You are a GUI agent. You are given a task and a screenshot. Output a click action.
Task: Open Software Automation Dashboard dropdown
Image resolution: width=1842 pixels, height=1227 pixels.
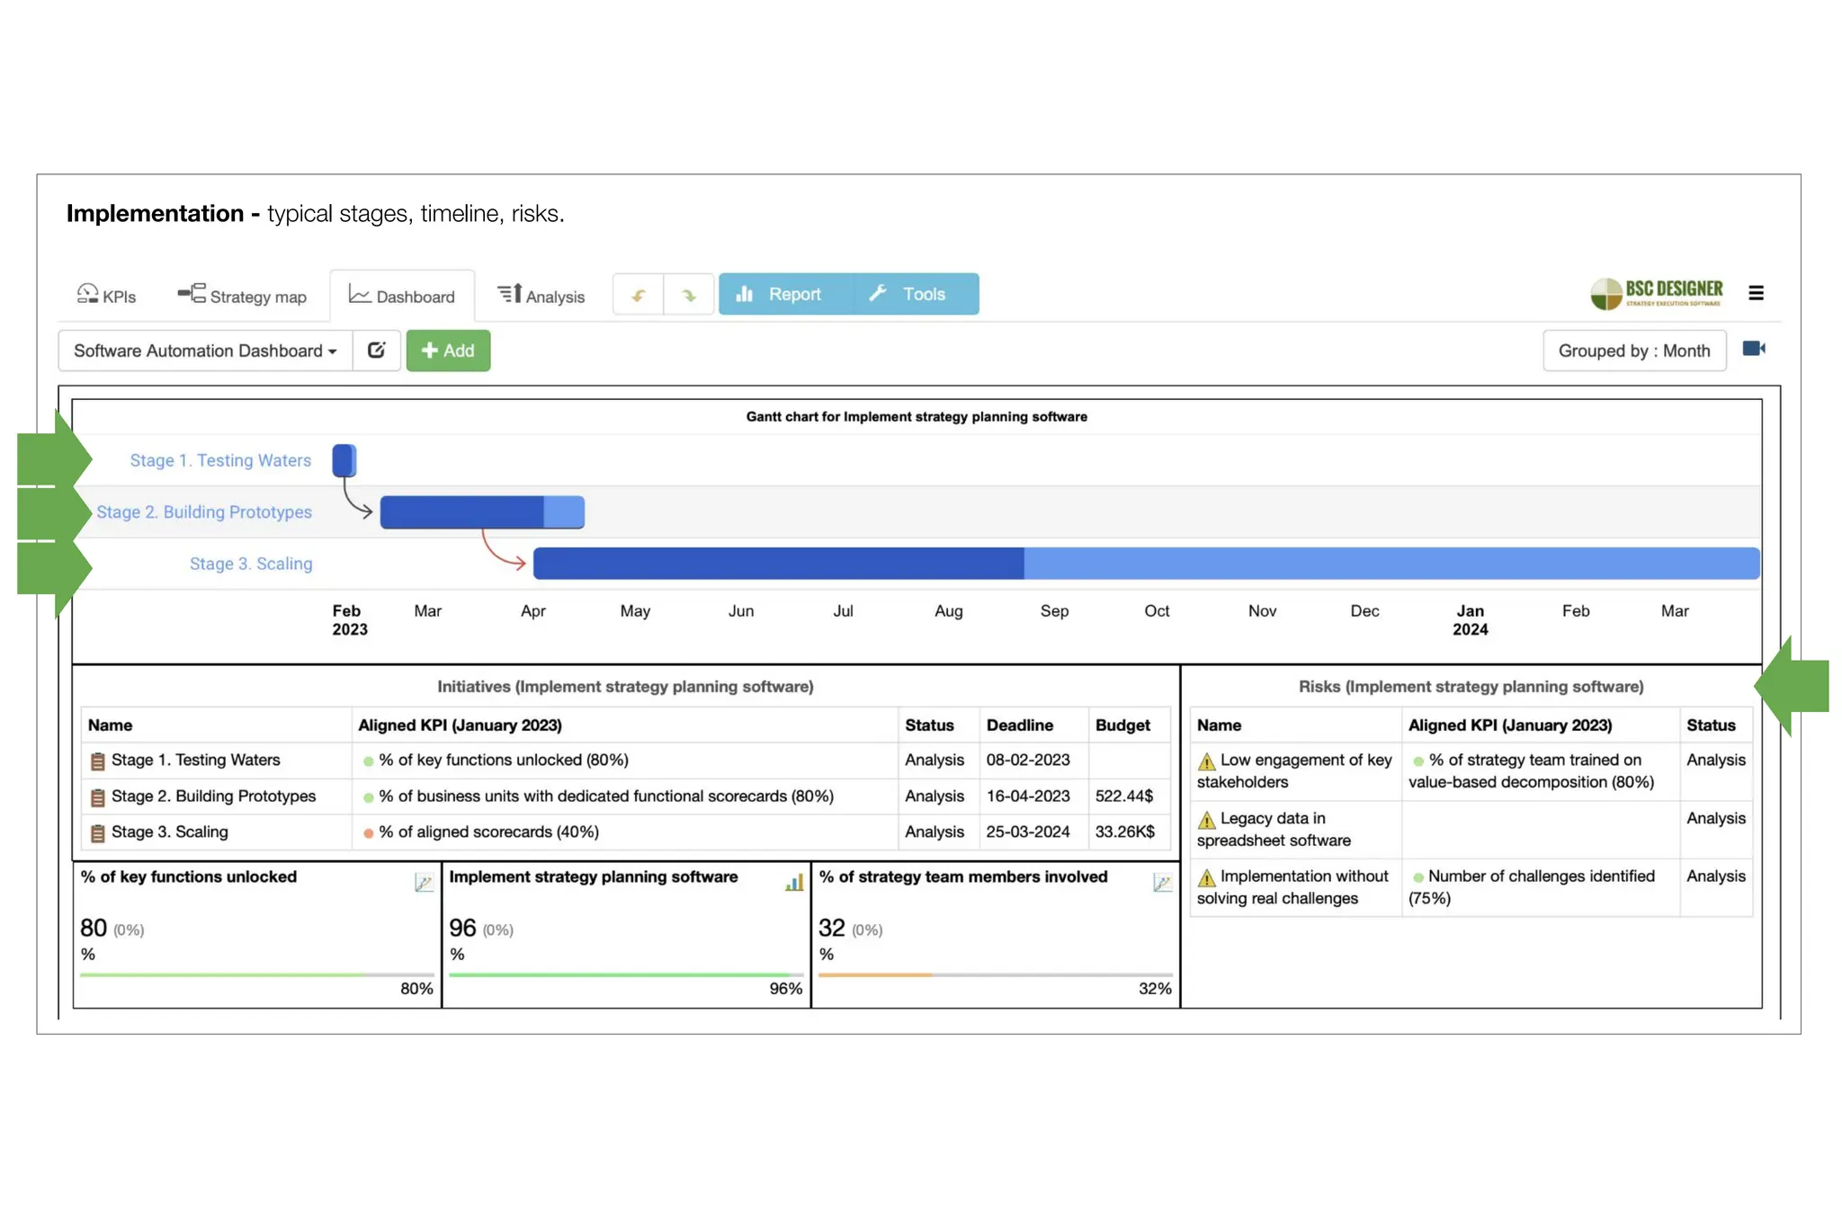point(205,351)
